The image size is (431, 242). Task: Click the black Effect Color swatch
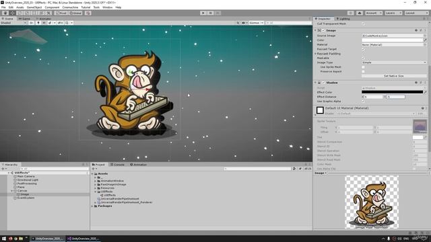point(392,92)
